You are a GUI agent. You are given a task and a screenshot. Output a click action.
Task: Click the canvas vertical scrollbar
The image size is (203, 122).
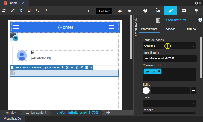(x=131, y=37)
